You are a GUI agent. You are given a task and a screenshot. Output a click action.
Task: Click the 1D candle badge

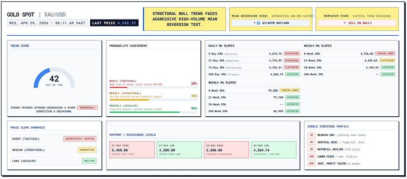[x=311, y=135]
